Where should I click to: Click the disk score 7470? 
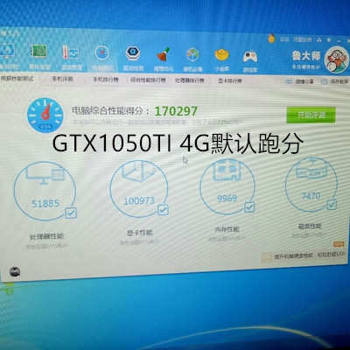point(311,196)
